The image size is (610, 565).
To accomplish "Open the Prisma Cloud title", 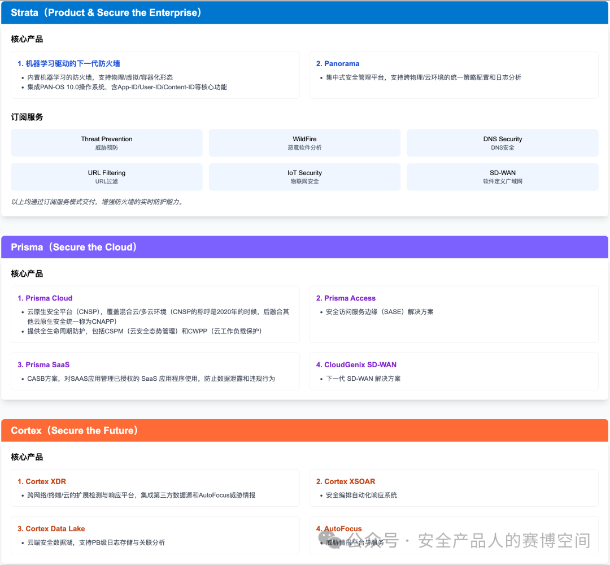I will (x=45, y=298).
